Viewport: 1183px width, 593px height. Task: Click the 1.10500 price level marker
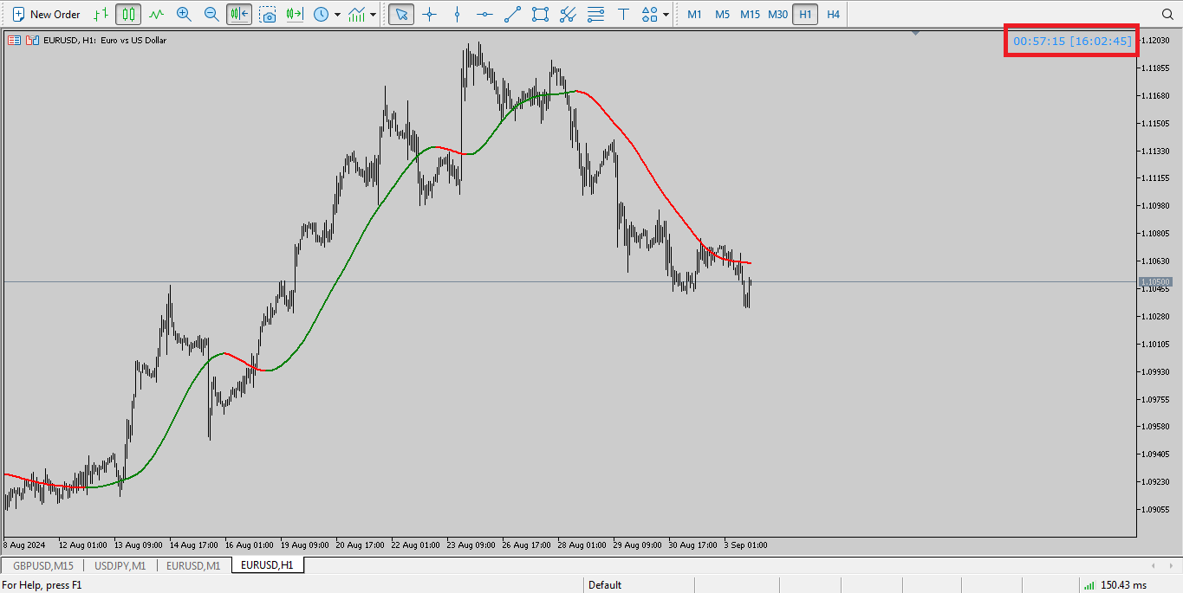pos(1155,282)
